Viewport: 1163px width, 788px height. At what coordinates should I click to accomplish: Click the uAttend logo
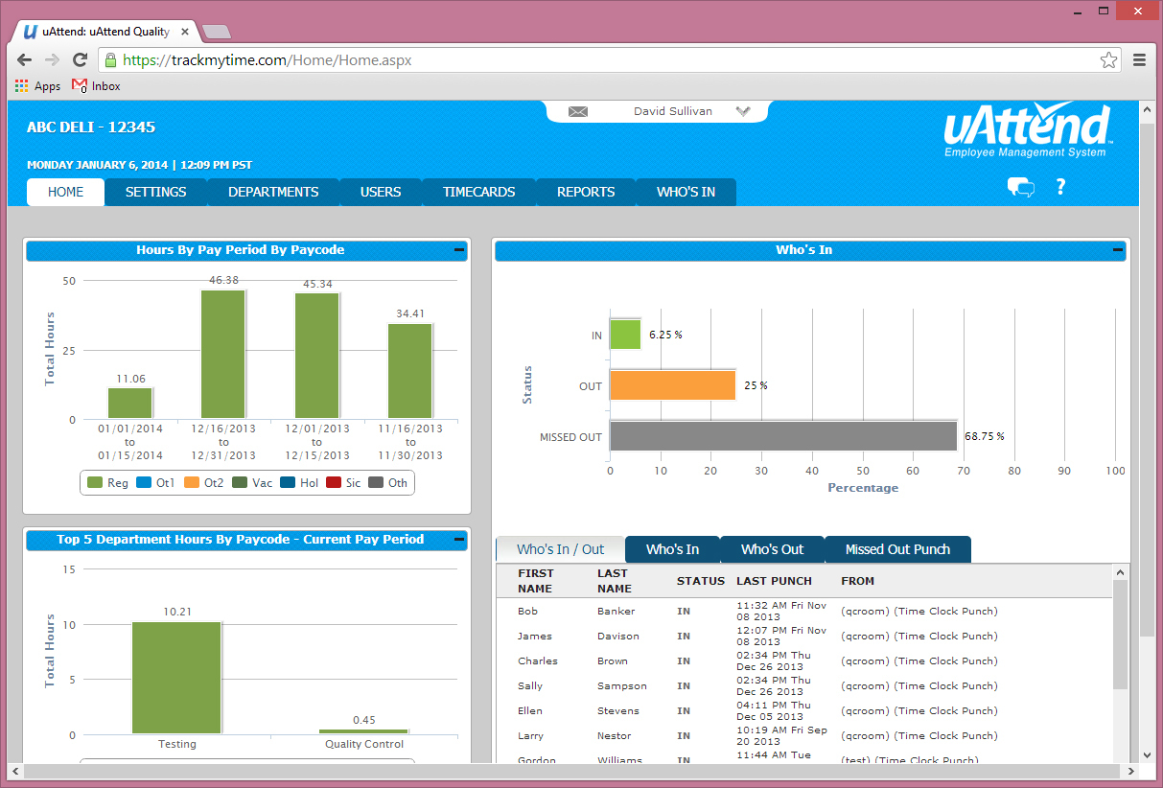(1026, 129)
